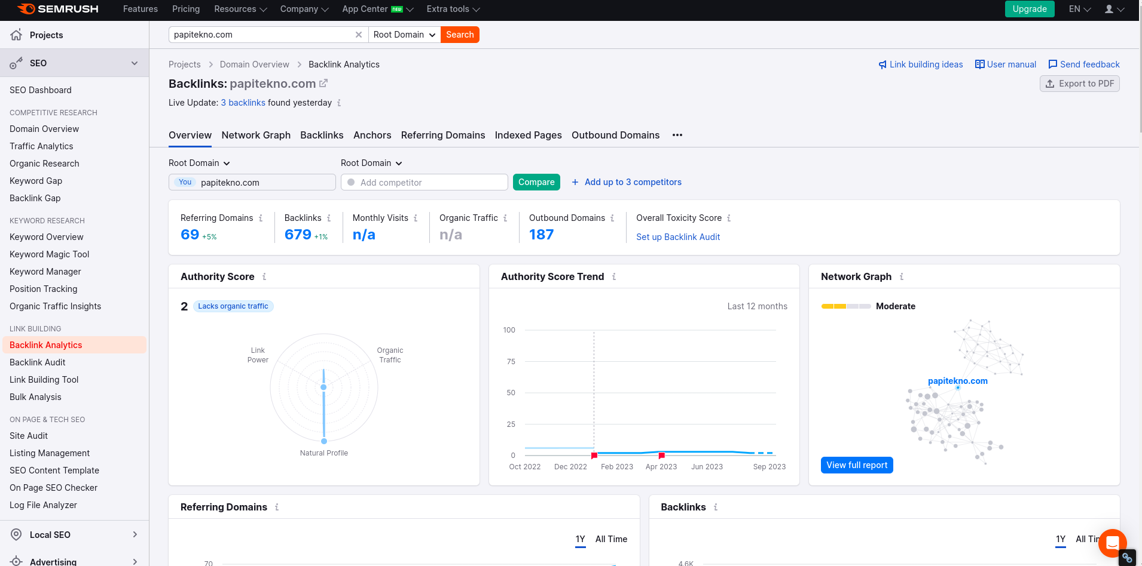Screen dimensions: 1142x566
Task: Open more tabs ellipsis menu
Action: pos(677,135)
